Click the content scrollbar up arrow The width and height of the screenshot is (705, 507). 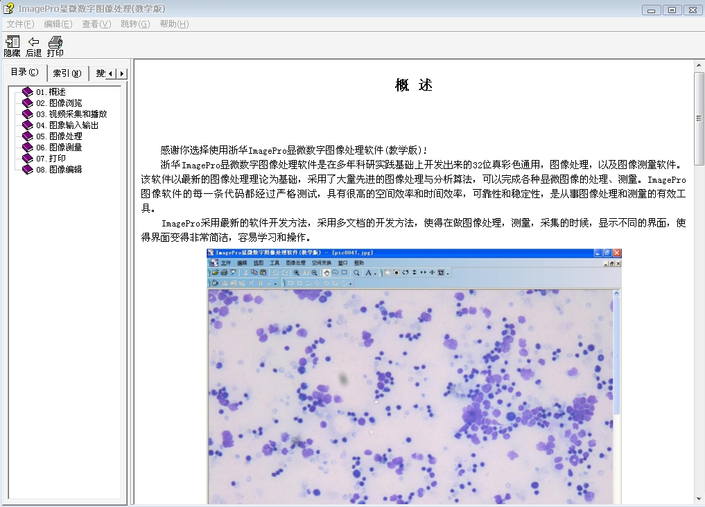coord(699,65)
